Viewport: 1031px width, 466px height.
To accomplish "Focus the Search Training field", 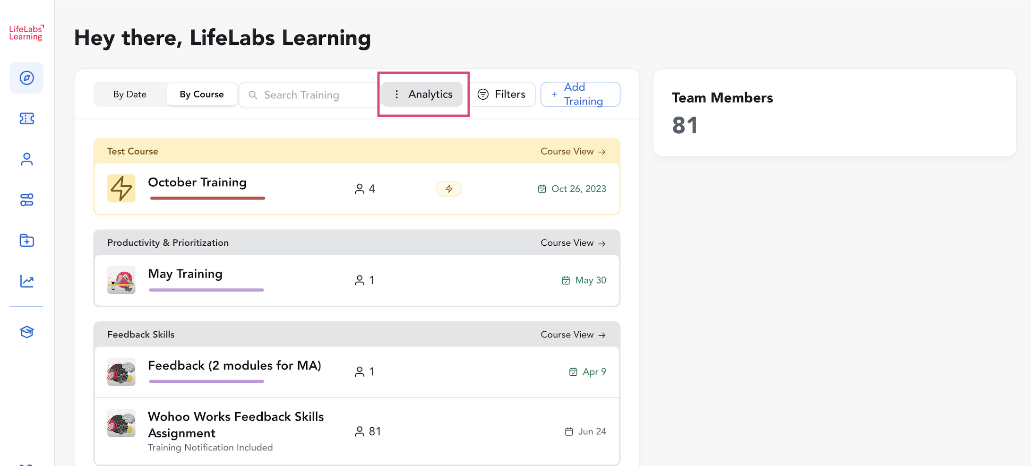I will (x=308, y=95).
